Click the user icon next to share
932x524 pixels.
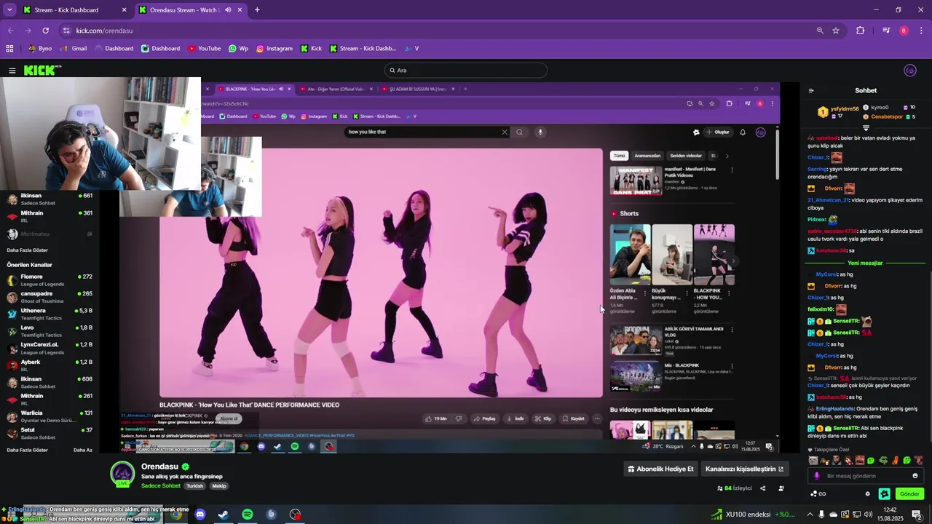click(781, 488)
